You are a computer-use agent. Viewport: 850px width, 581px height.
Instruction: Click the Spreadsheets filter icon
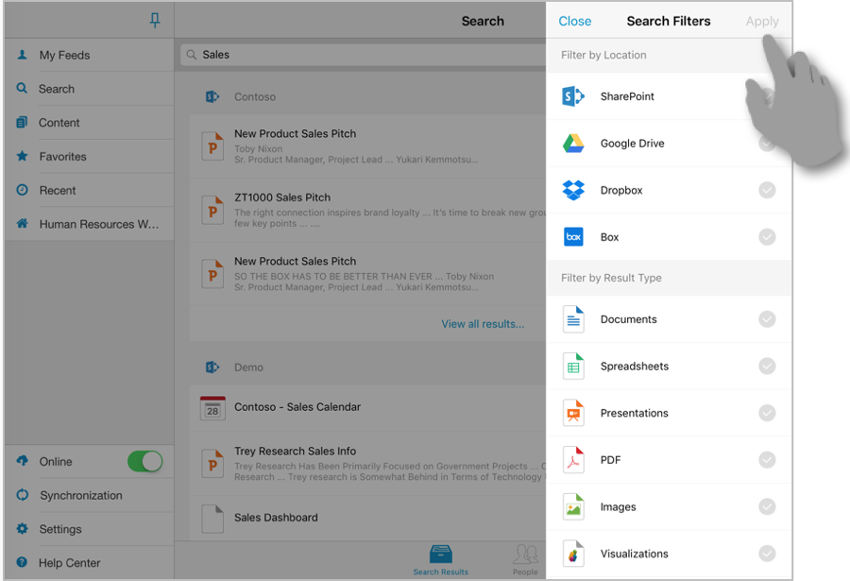point(574,366)
